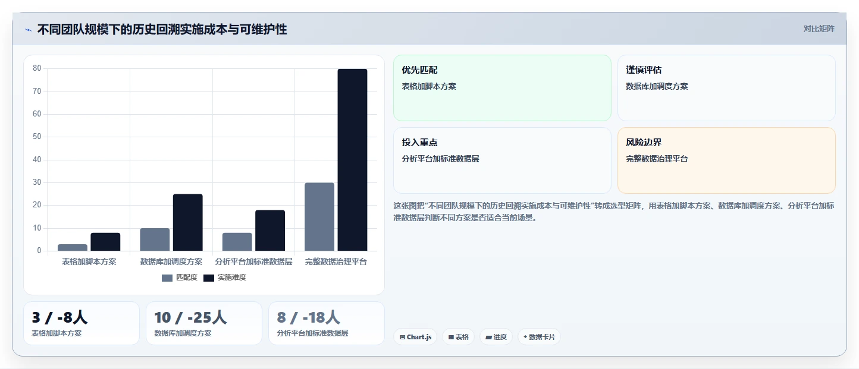Click the icon inside the Chart.js chip
Image resolution: width=859 pixels, height=369 pixels.
[x=403, y=337]
